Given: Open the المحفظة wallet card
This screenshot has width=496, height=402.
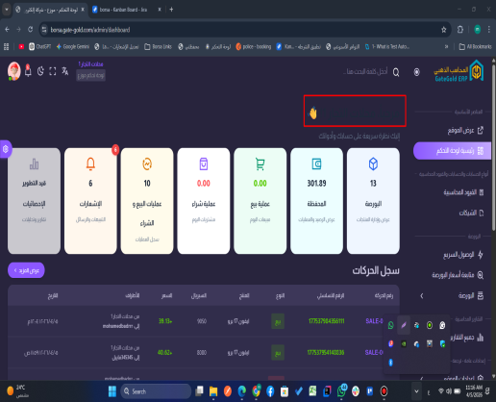Looking at the screenshot, I should 316,201.
